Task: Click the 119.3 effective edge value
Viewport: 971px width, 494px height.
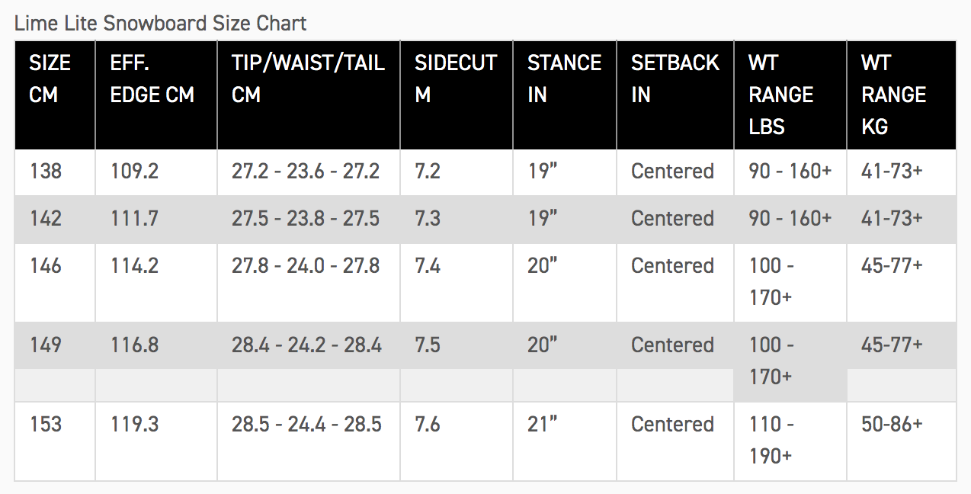Action: pyautogui.click(x=134, y=425)
